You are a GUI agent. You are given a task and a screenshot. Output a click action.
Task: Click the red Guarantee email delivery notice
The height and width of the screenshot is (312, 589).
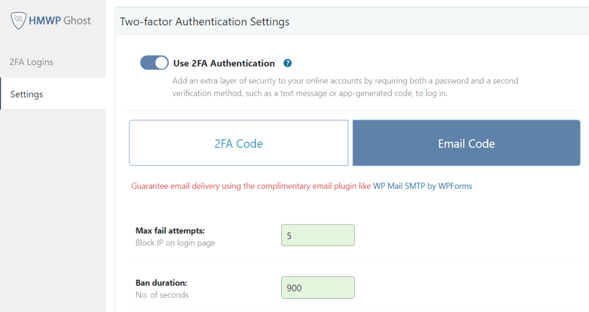[251, 186]
